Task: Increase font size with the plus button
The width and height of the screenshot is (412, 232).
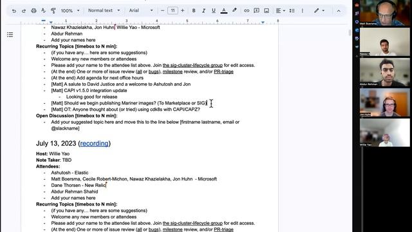Action: pyautogui.click(x=183, y=10)
